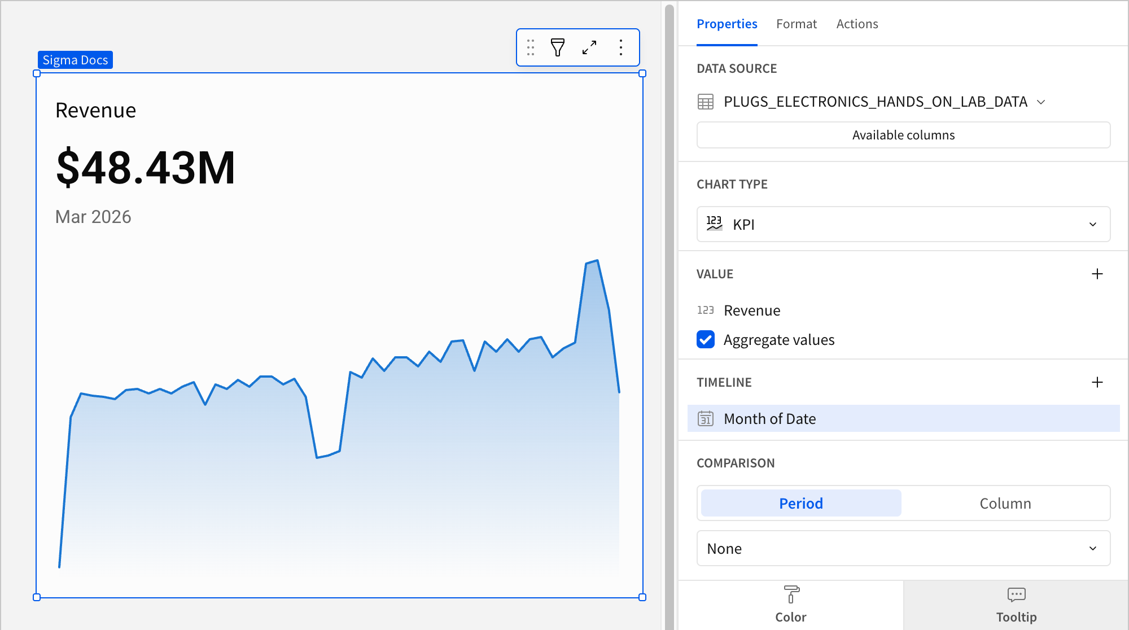Select the Revenue value column
This screenshot has width=1129, height=630.
[x=752, y=310]
